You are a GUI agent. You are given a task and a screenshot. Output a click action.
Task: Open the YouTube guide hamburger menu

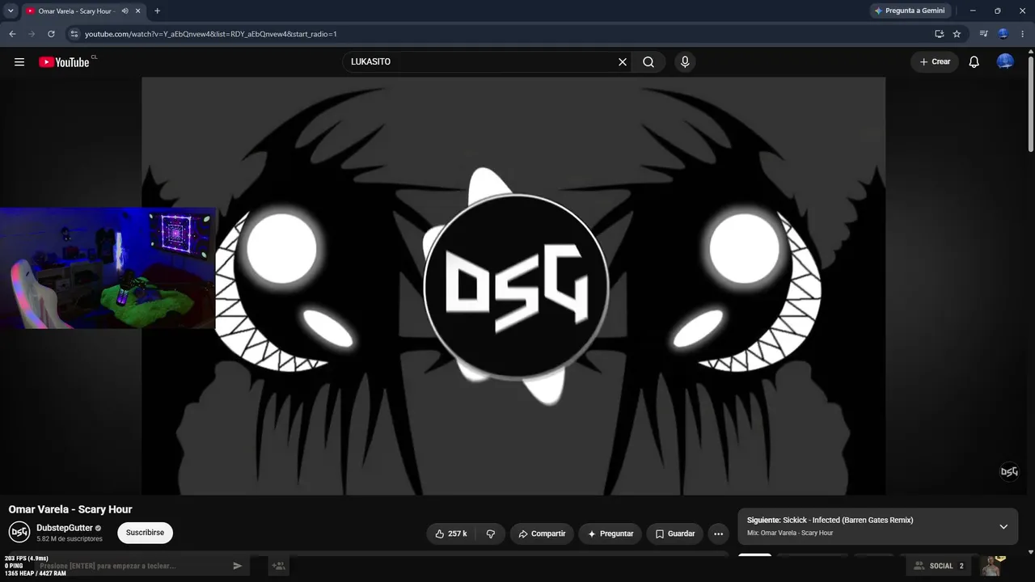pos(19,62)
